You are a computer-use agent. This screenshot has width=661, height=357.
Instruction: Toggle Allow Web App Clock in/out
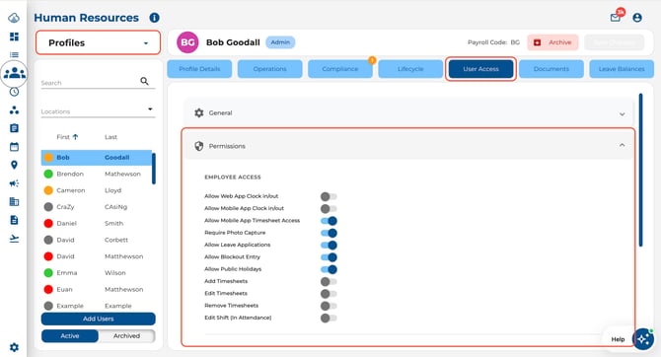(x=329, y=196)
